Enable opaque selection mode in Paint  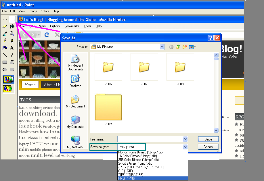click(8, 79)
